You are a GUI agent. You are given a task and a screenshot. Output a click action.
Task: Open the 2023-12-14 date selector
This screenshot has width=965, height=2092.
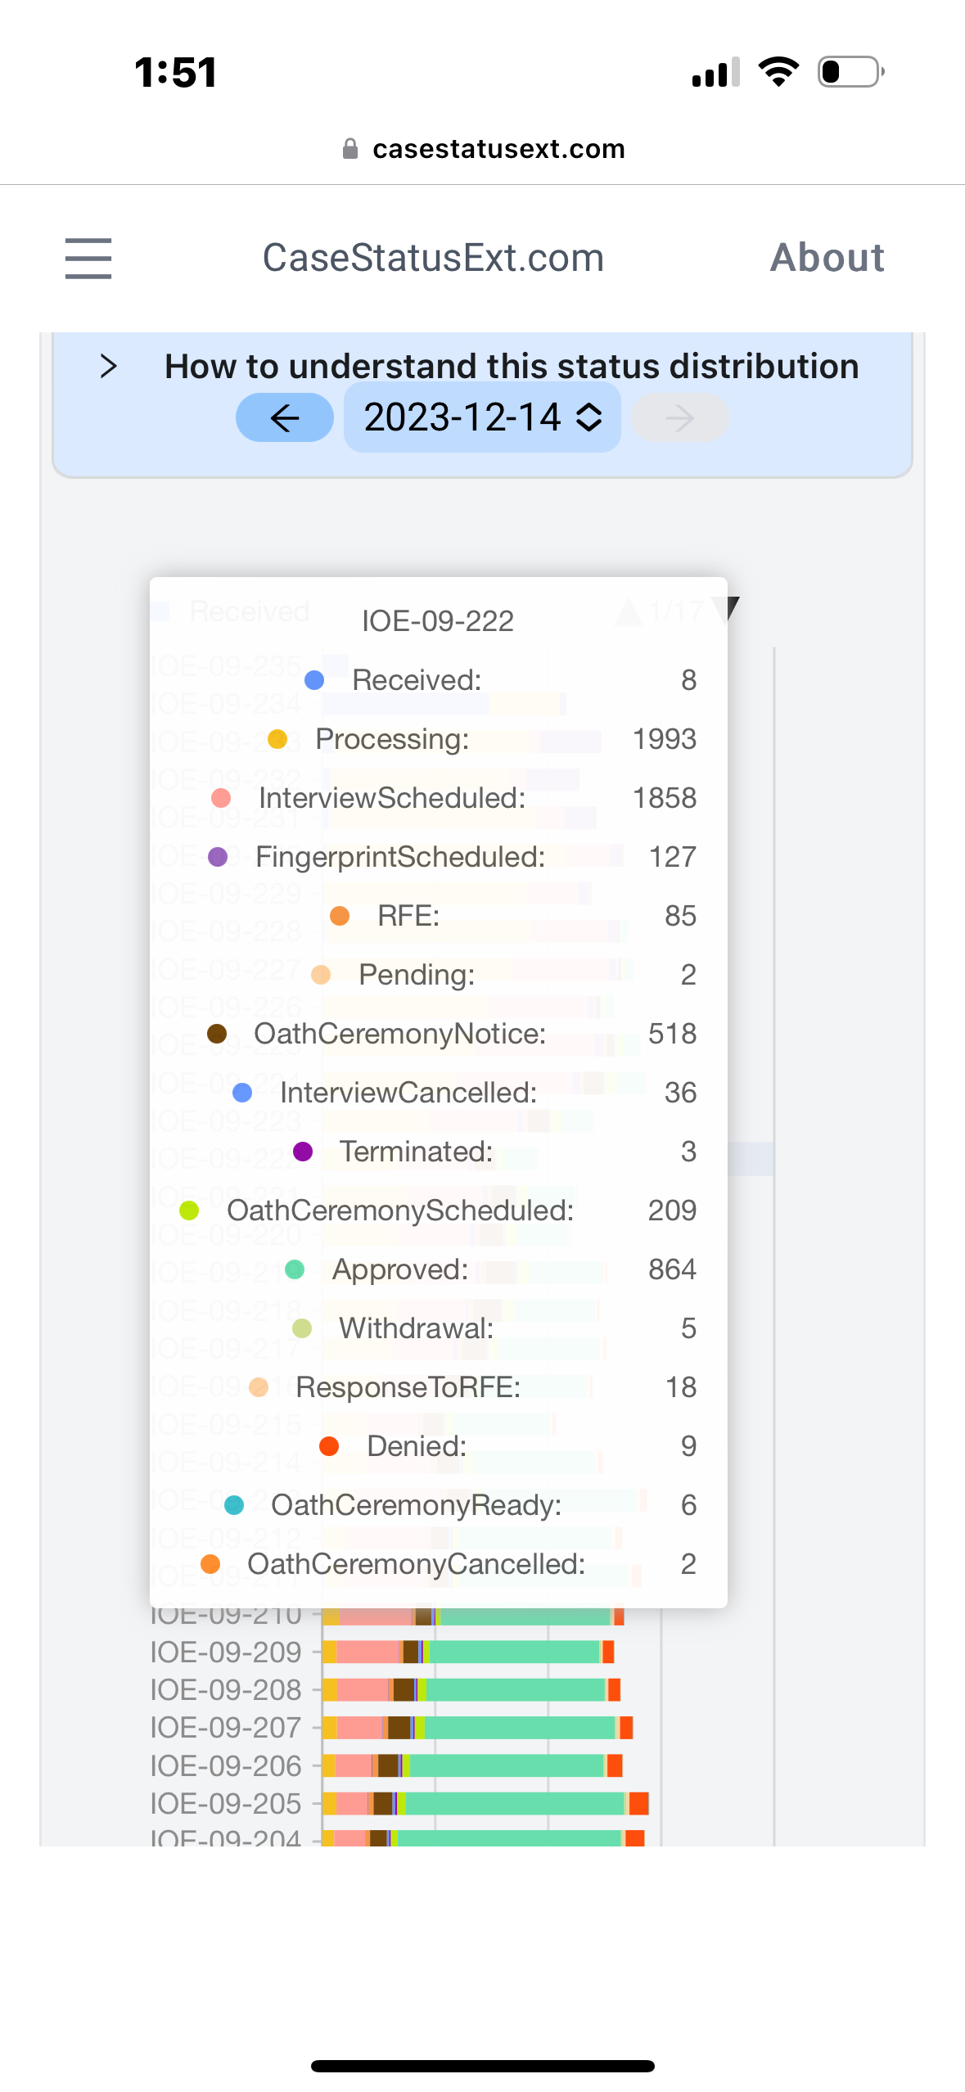482,417
